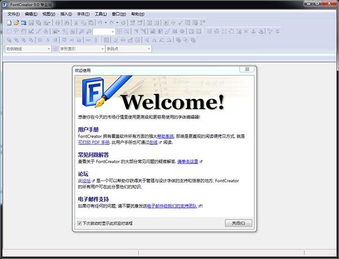Cut selection with the scissors icon
The image size is (339, 259).
[76, 23]
